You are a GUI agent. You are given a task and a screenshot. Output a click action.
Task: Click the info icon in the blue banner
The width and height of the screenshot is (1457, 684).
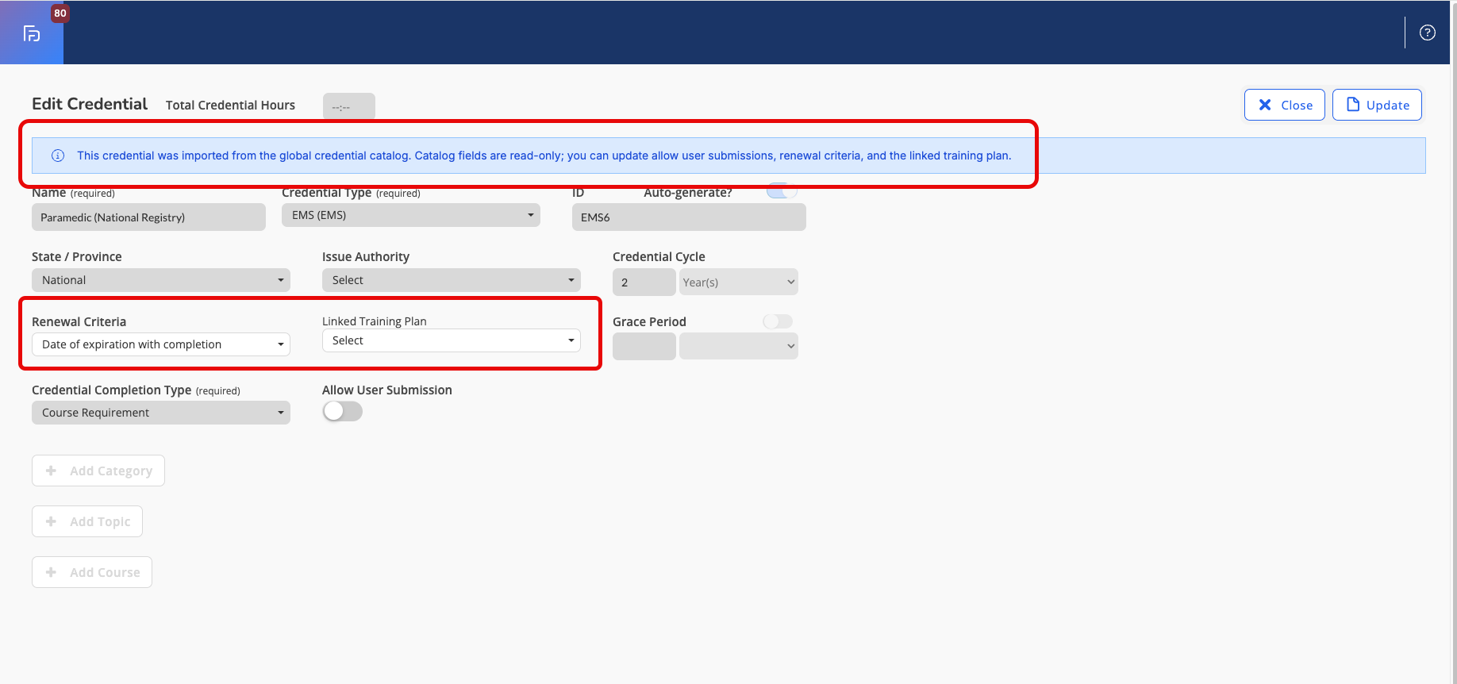pyautogui.click(x=58, y=156)
